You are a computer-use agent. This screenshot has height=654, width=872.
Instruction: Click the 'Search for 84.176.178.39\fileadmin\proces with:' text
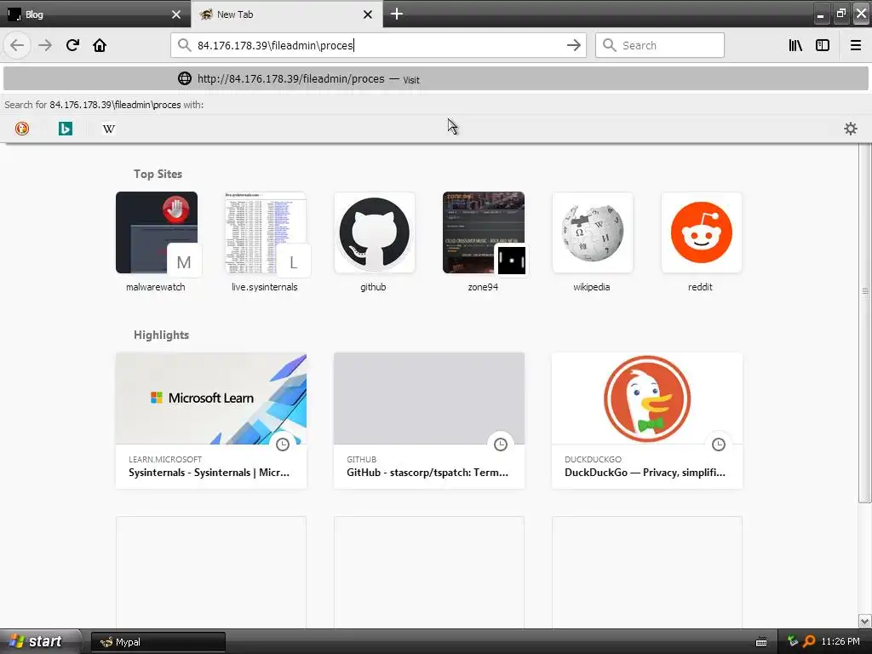(104, 105)
